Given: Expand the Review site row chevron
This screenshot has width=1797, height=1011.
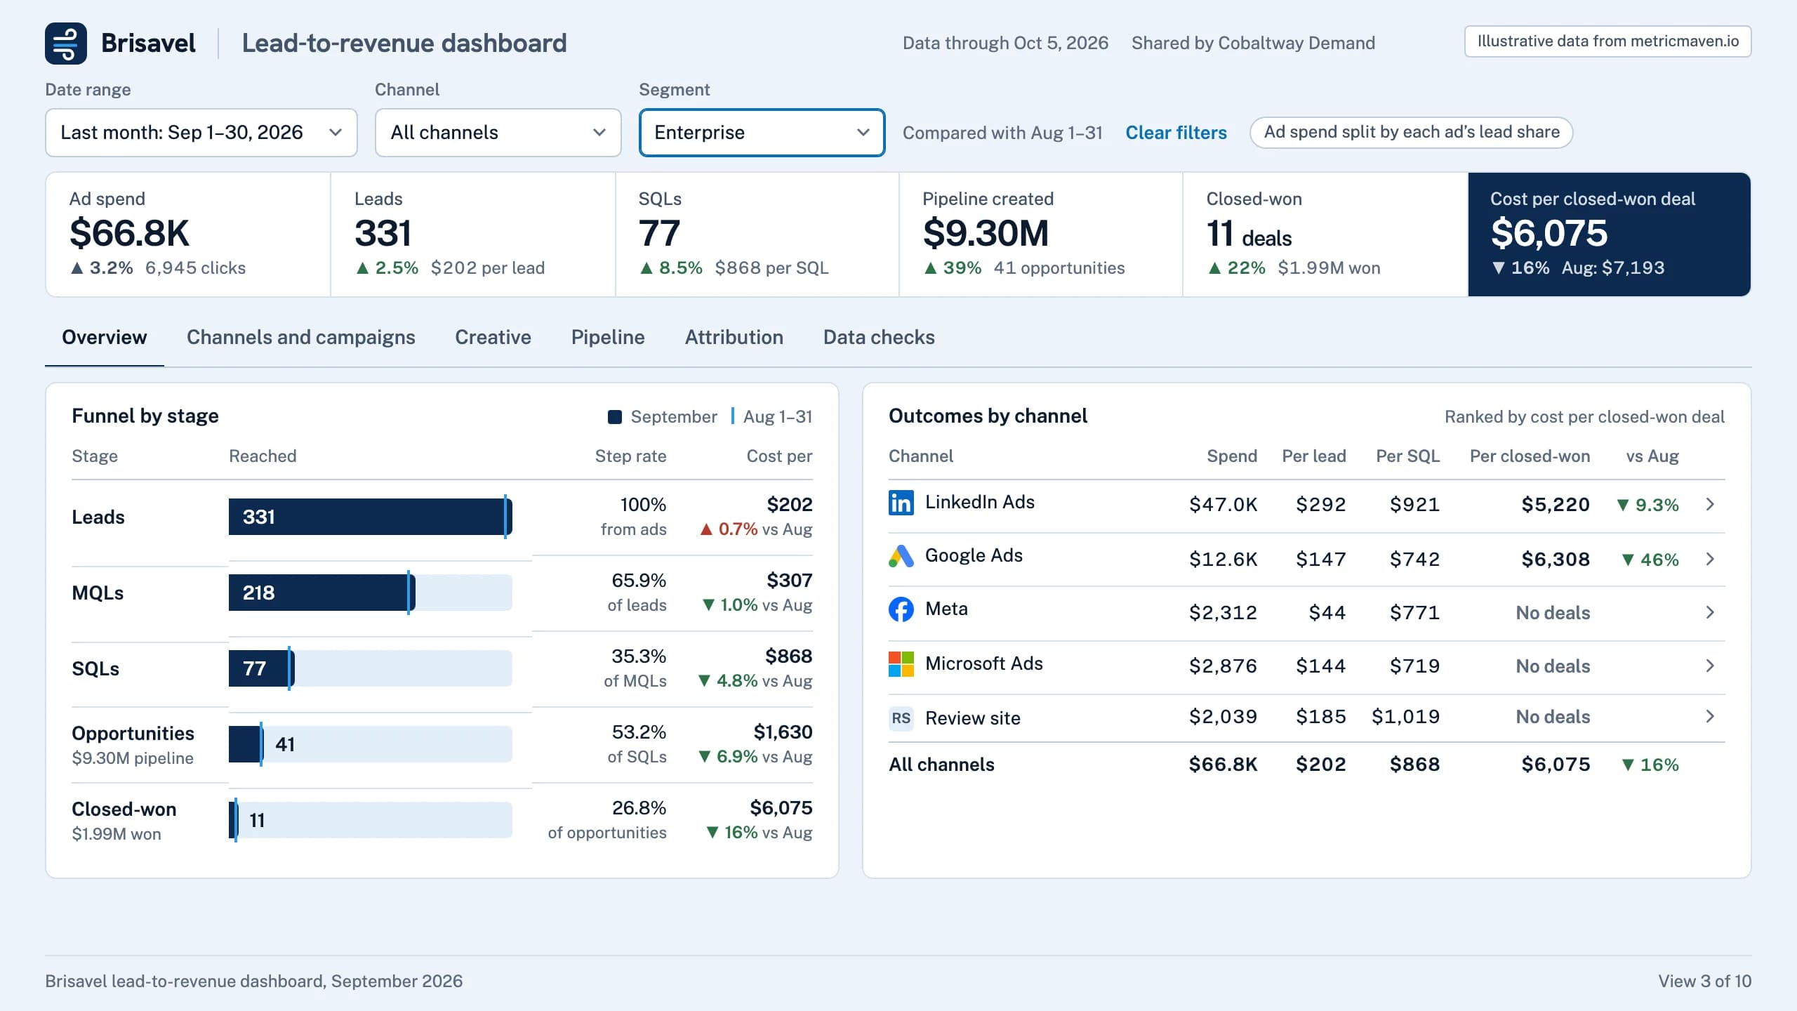Looking at the screenshot, I should pos(1710,716).
